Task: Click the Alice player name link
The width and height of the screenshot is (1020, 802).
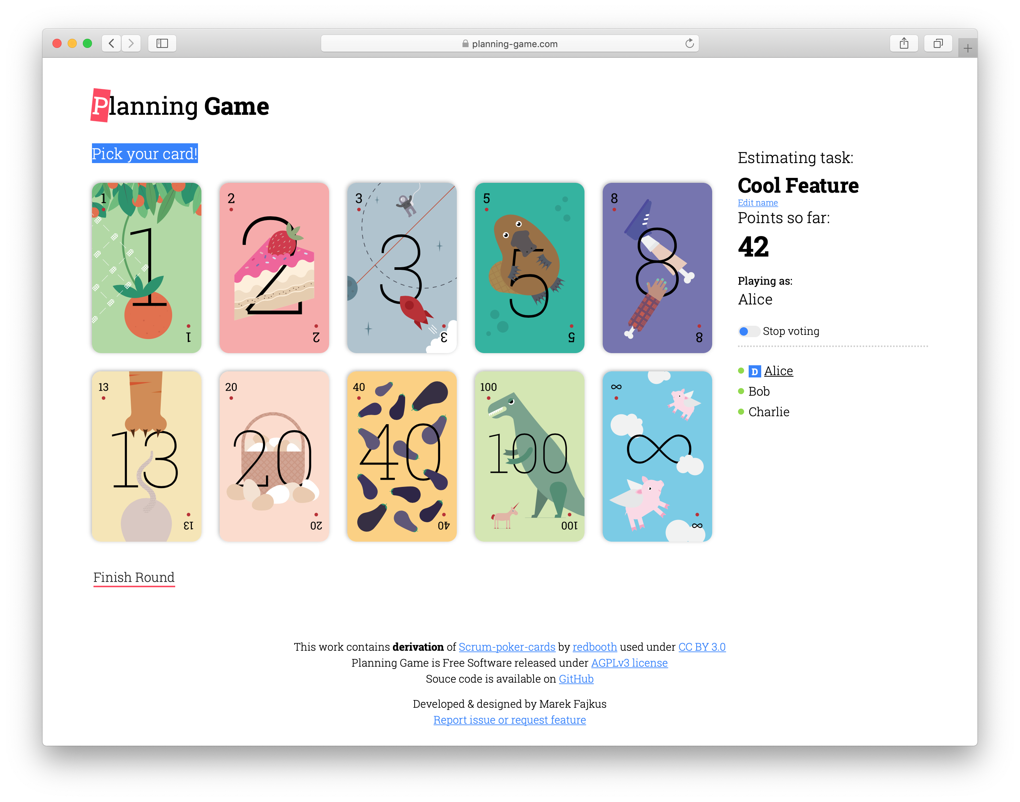Action: click(778, 371)
